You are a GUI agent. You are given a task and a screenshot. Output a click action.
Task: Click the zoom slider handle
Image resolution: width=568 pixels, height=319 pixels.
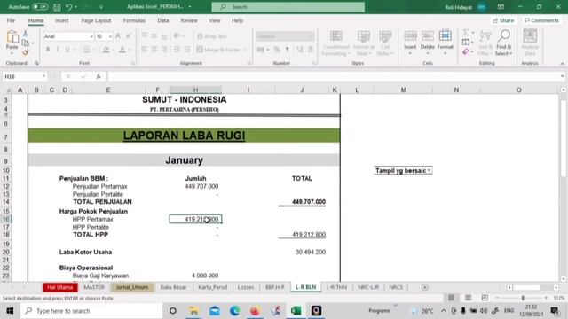pos(523,298)
